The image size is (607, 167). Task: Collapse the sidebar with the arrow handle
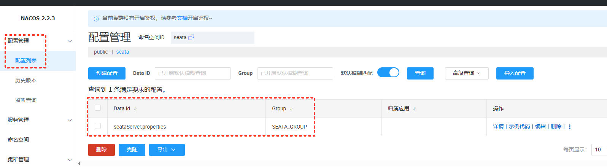[x=79, y=164]
